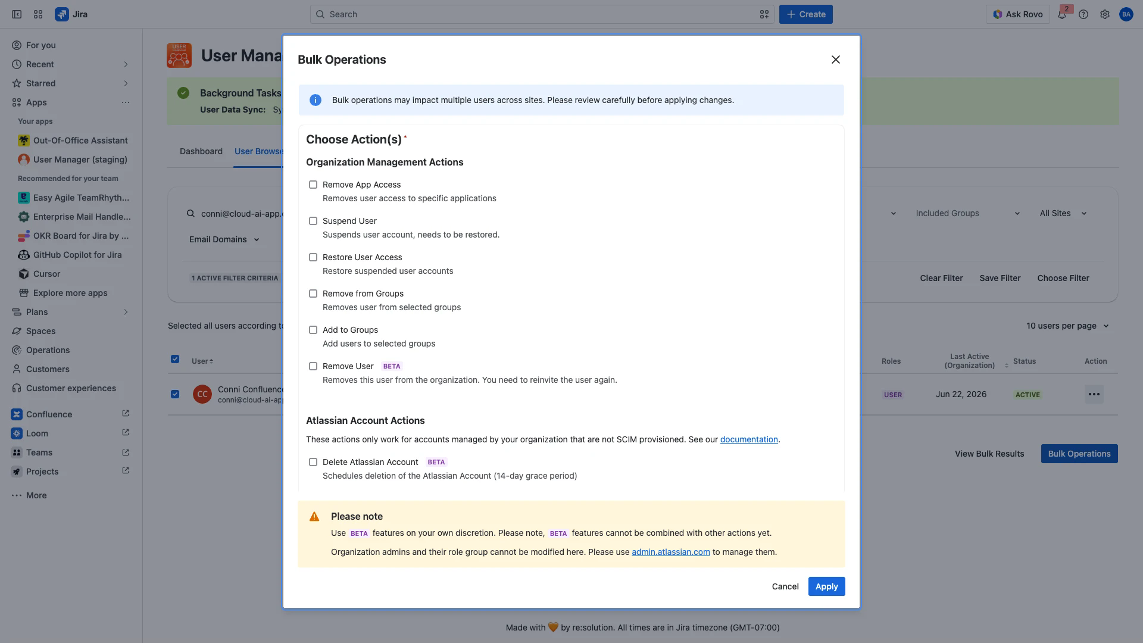Open Confluence icon in sidebar

pyautogui.click(x=17, y=414)
